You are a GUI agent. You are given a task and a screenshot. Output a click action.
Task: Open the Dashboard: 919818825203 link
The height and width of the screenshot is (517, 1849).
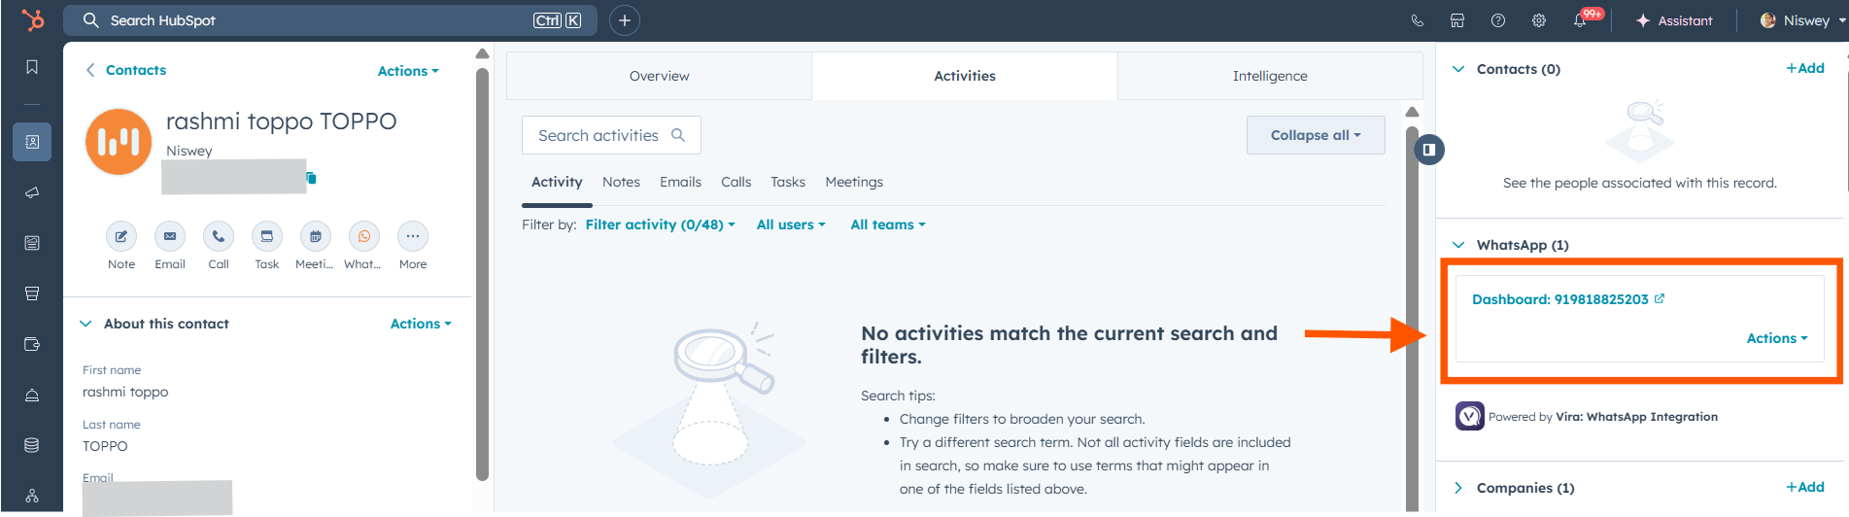click(x=1559, y=299)
